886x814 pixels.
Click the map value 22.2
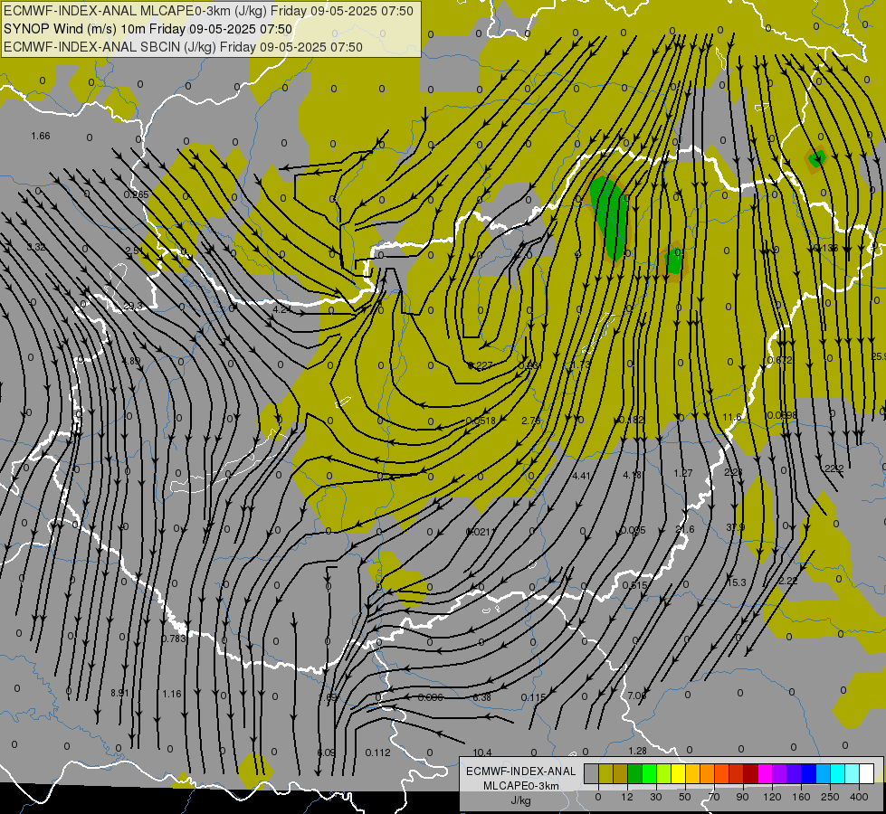(834, 469)
